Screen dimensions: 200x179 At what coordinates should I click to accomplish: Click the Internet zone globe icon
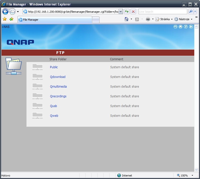pyautogui.click(x=119, y=176)
